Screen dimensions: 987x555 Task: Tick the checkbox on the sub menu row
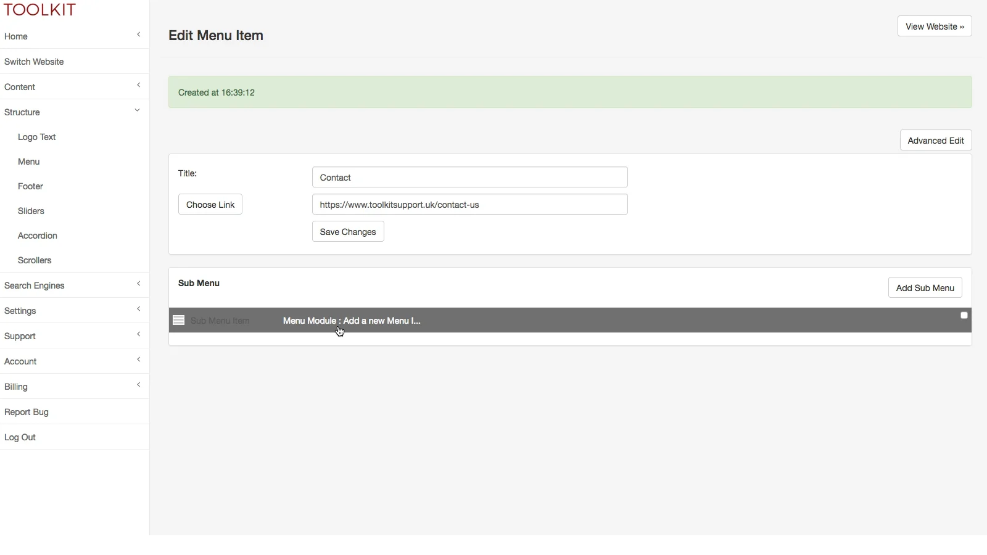(x=964, y=315)
